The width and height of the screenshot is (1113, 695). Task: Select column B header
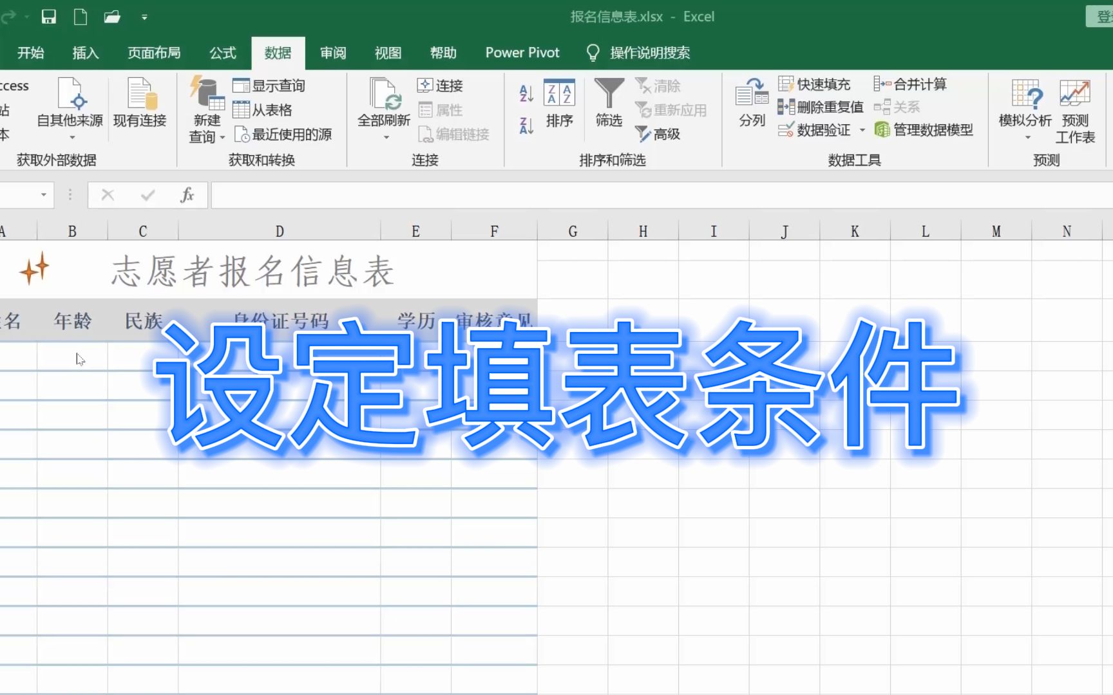pyautogui.click(x=72, y=231)
